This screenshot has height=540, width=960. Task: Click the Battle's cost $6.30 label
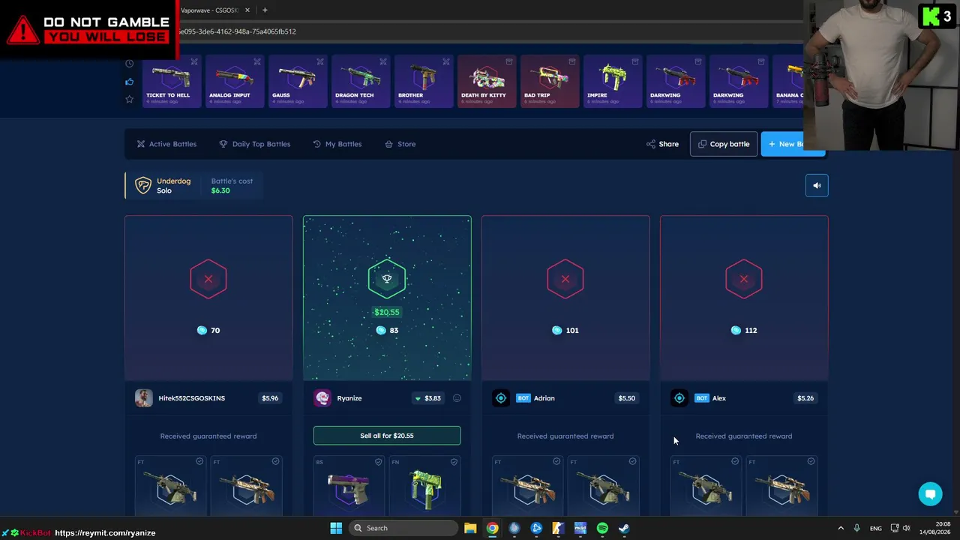(232, 185)
